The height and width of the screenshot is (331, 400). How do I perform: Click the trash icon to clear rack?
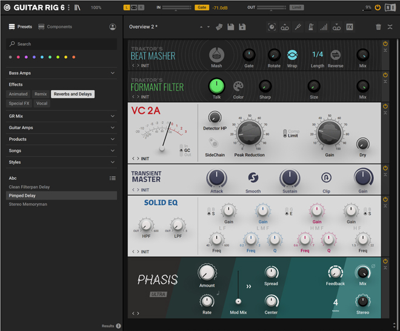pyautogui.click(x=379, y=27)
